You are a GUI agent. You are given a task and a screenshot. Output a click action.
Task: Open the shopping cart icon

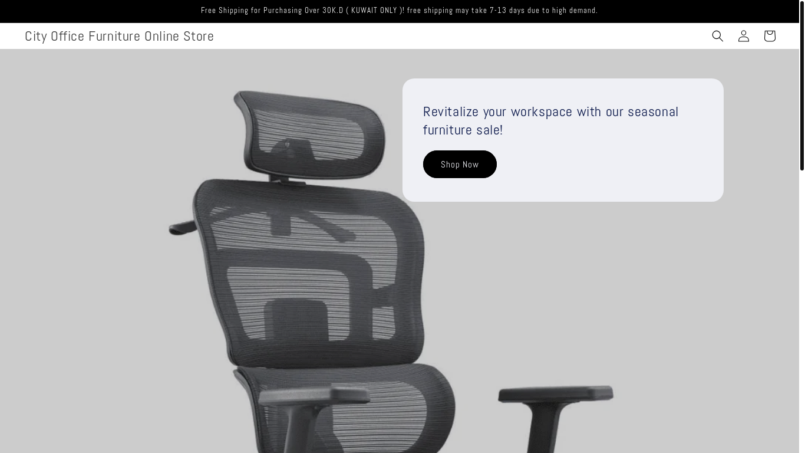pos(769,36)
